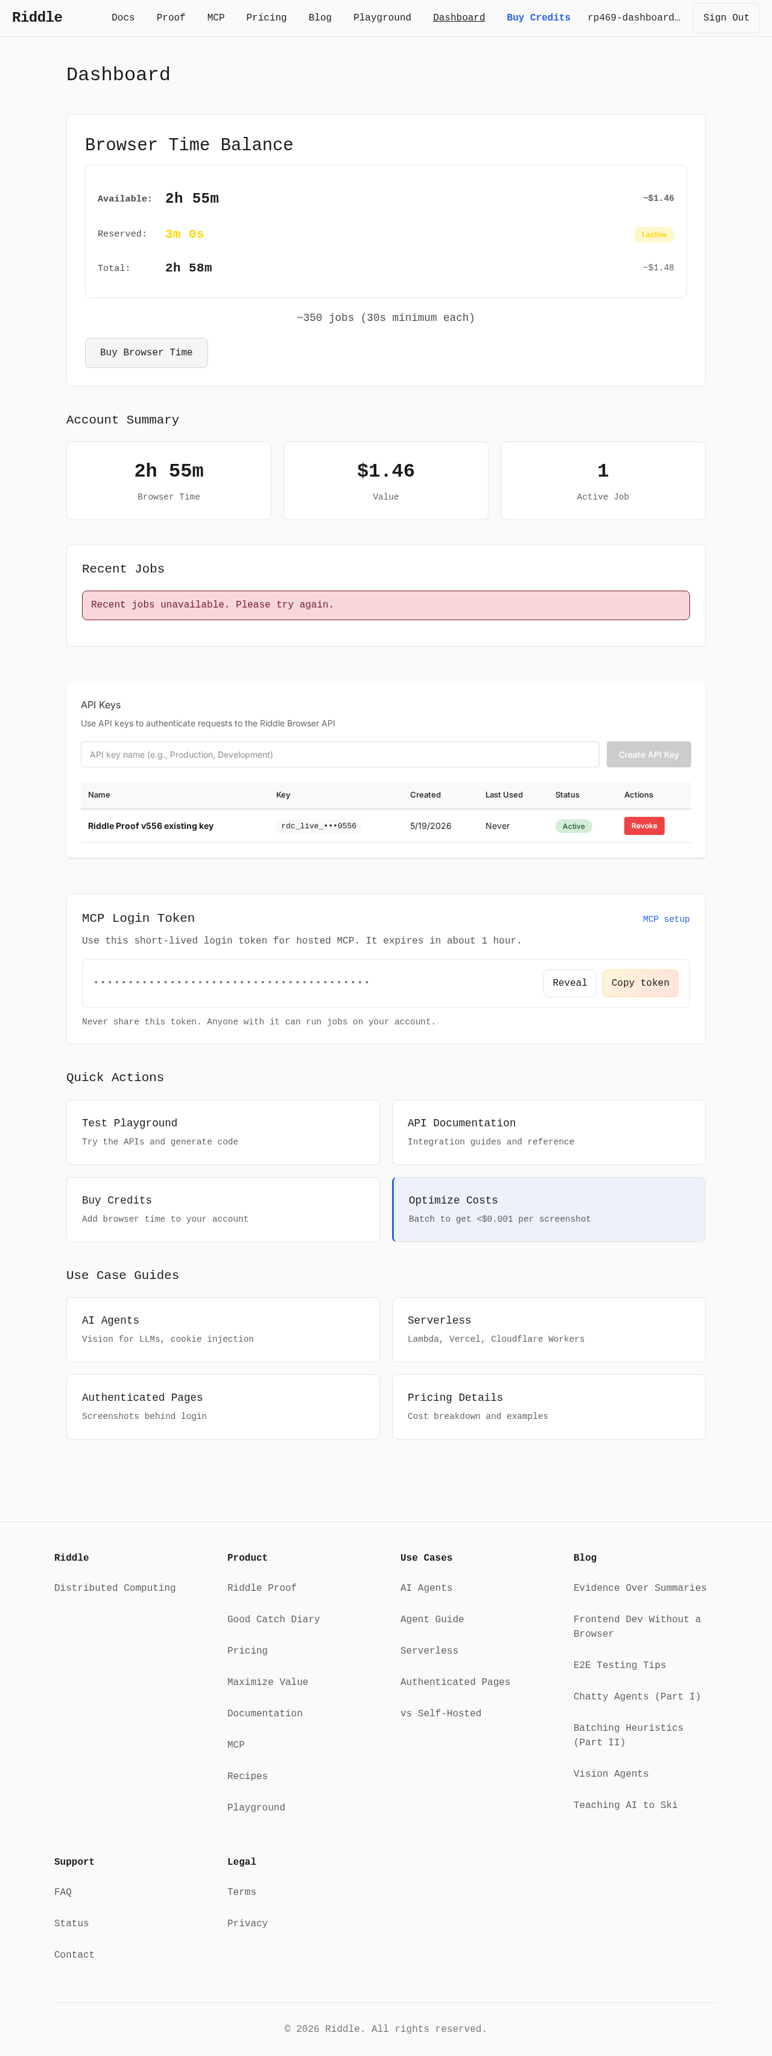The height and width of the screenshot is (2056, 772).
Task: Click the $1.46 Value summary card
Action: click(x=386, y=481)
